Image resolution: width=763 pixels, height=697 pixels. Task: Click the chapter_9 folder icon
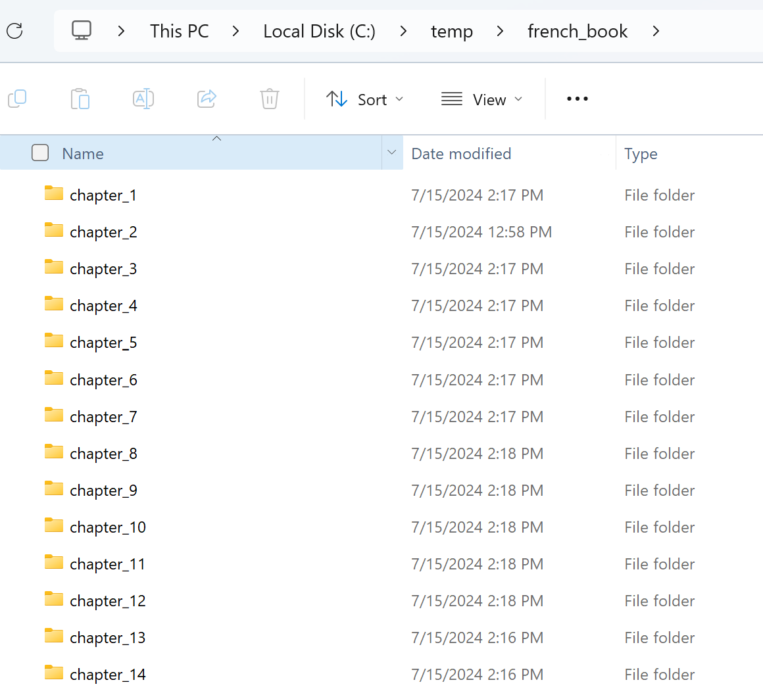click(x=53, y=489)
